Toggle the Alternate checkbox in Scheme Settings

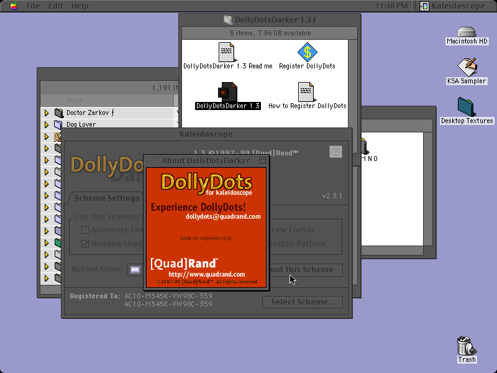(x=85, y=230)
